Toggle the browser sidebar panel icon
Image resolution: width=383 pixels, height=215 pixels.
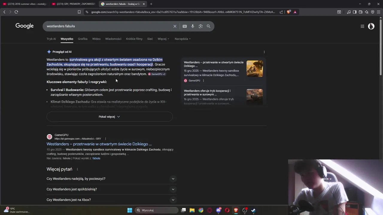coord(355,12)
